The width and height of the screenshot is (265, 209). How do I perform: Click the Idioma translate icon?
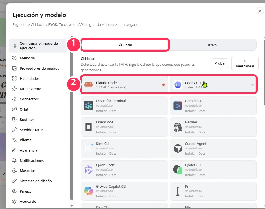[14, 140]
